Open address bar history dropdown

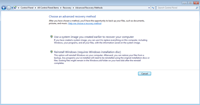[149, 8]
